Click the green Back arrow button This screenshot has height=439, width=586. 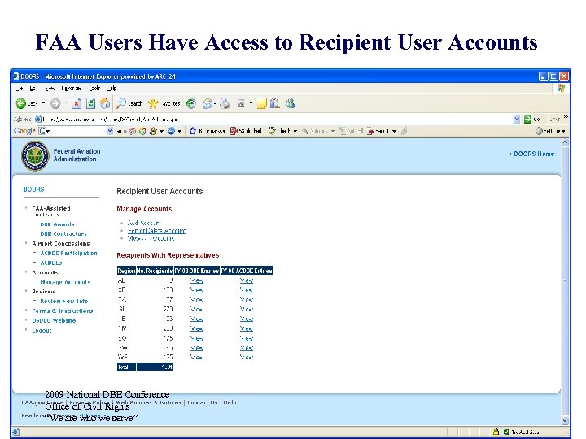(20, 103)
